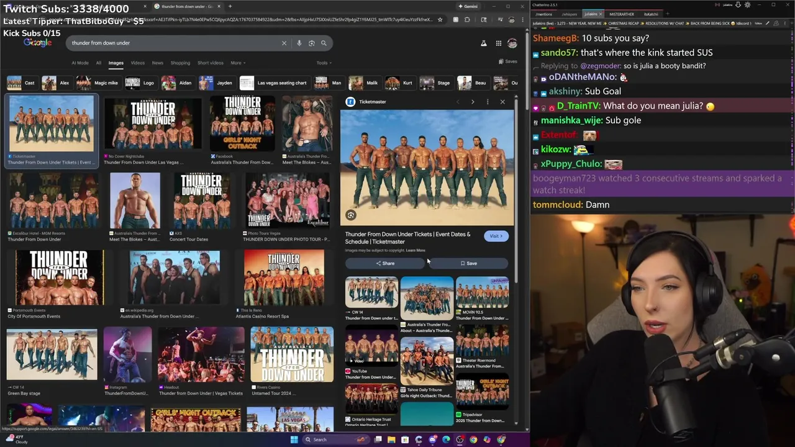
Task: Open File Explorer from taskbar
Action: point(391,440)
